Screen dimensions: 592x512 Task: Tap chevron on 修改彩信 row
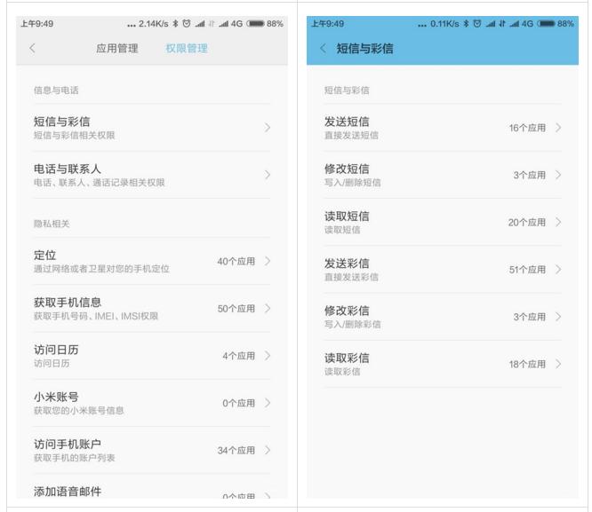tap(558, 317)
